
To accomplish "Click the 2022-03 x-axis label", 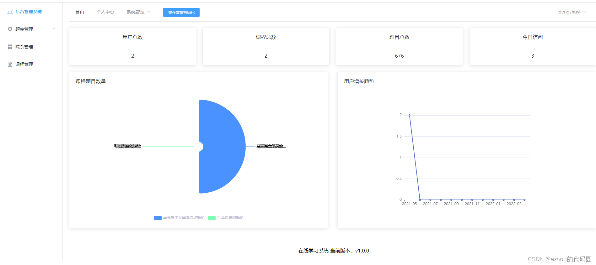I will pyautogui.click(x=514, y=204).
